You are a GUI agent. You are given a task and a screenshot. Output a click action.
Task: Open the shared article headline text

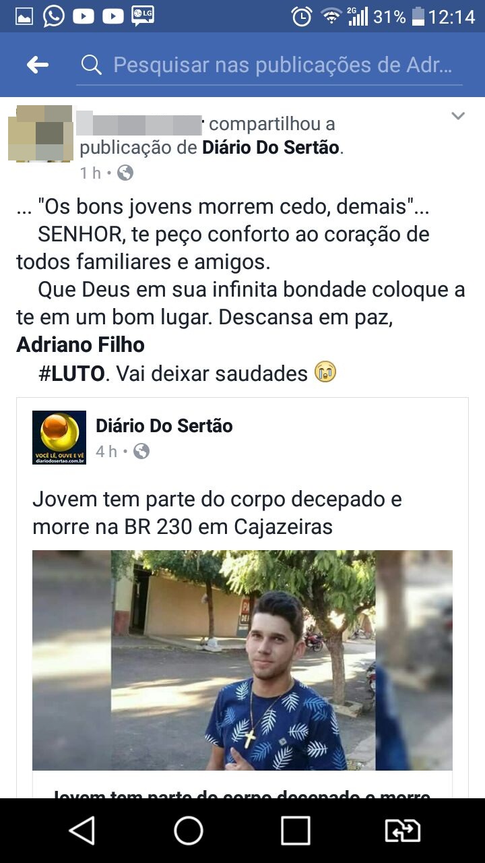pos(217,512)
